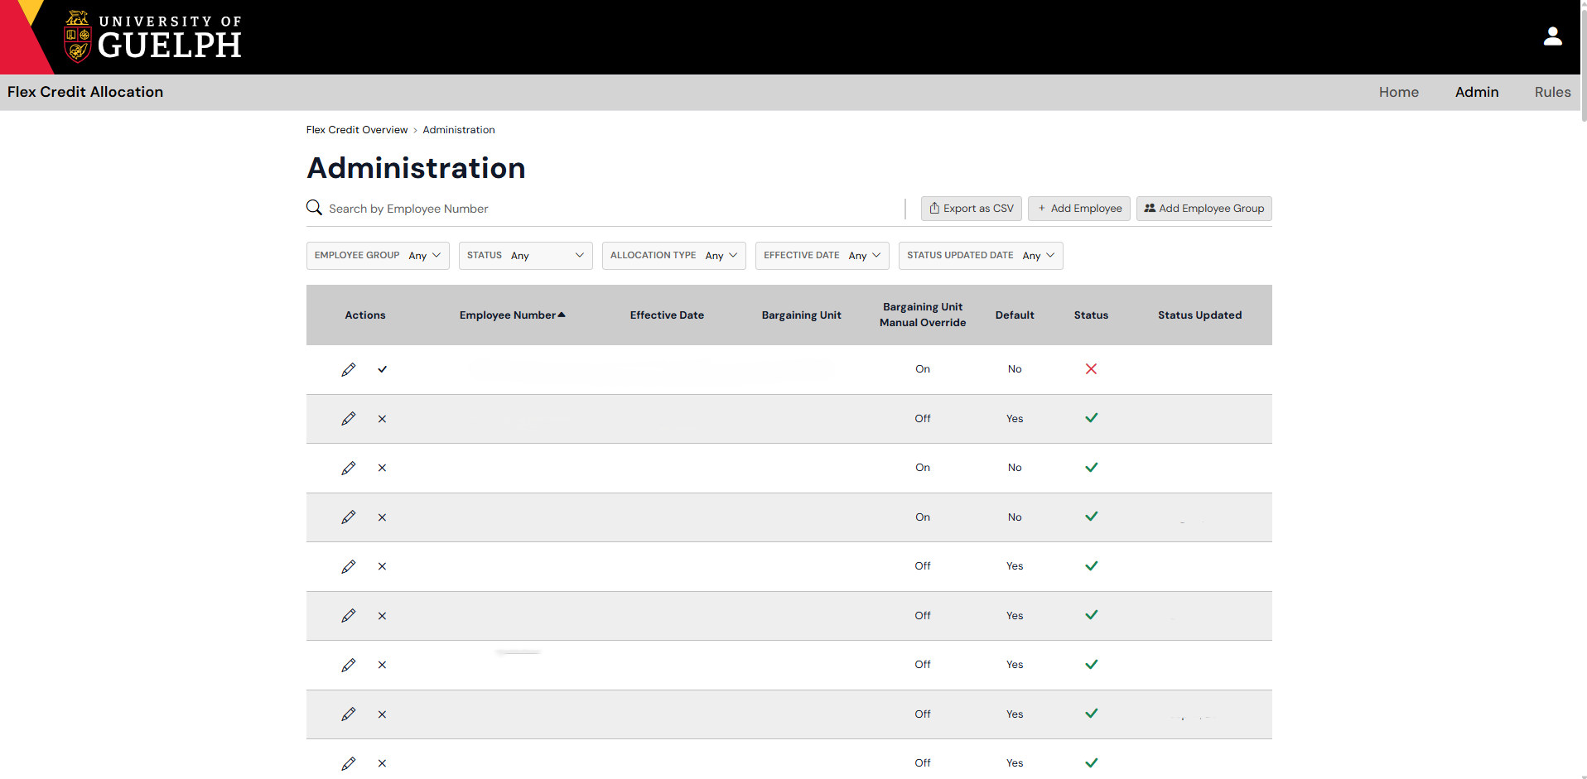Click the pencil icon in the second table row
The image size is (1587, 779).
pos(349,419)
